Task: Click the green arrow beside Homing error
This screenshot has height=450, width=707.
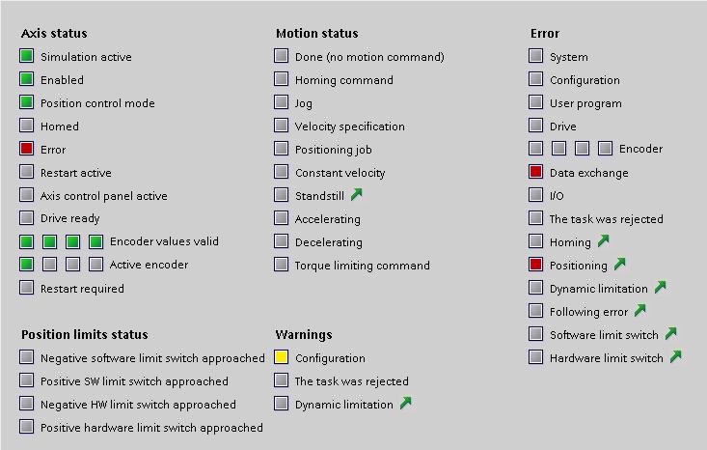Action: coord(604,241)
